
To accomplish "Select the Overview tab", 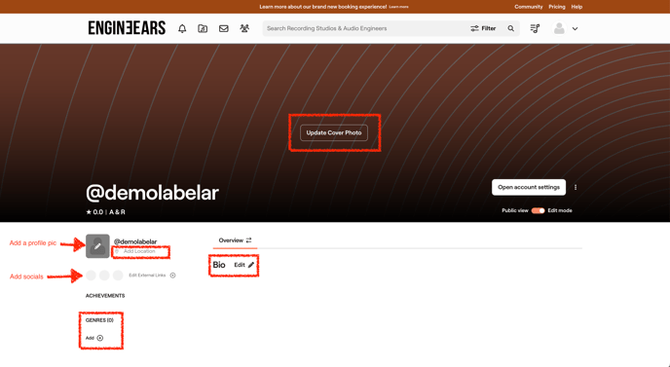I will [x=231, y=240].
